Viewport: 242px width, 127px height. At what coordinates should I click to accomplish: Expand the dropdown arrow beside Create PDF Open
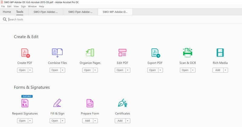click(x=30, y=70)
